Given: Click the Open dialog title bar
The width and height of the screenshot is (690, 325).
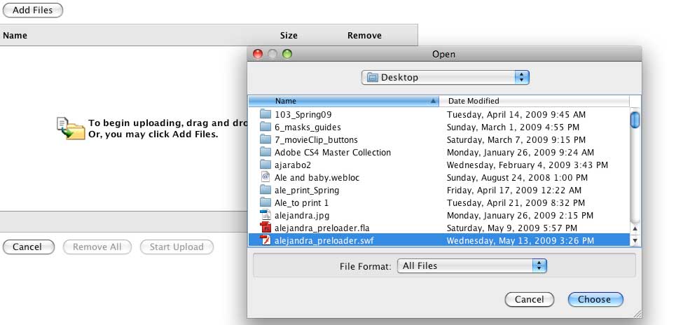Looking at the screenshot, I should [444, 54].
